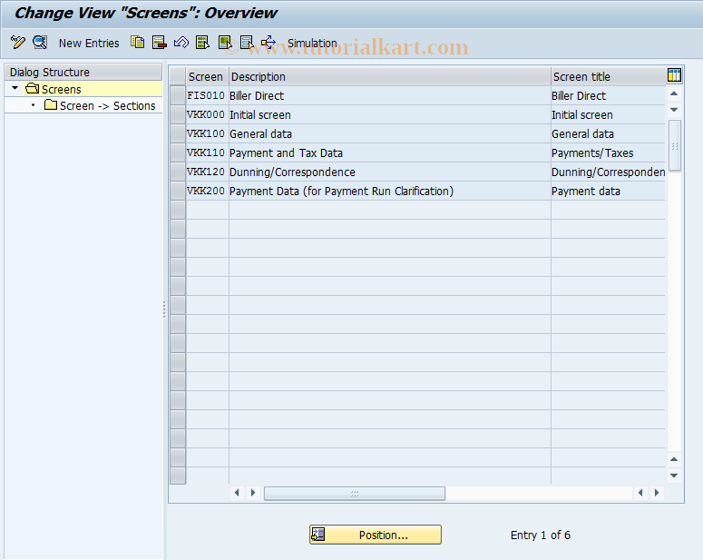The width and height of the screenshot is (703, 560).
Task: Select the row selector for VKK000
Action: [x=178, y=115]
